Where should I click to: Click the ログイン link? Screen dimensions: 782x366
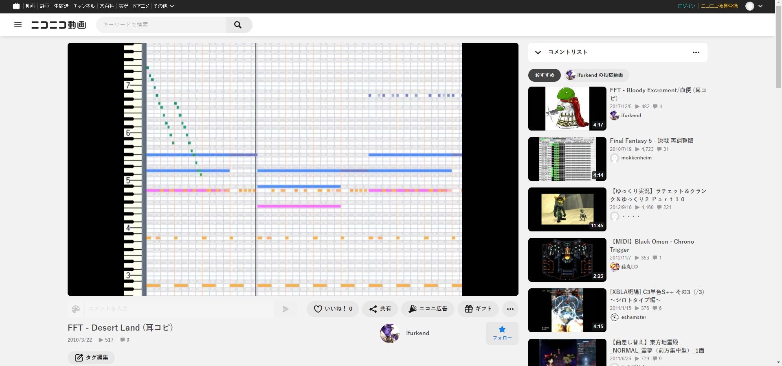[686, 6]
